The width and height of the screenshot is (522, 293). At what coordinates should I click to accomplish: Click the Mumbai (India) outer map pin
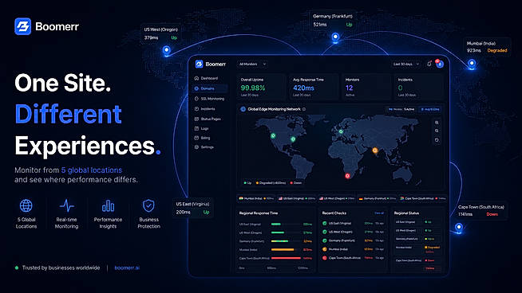(472, 64)
